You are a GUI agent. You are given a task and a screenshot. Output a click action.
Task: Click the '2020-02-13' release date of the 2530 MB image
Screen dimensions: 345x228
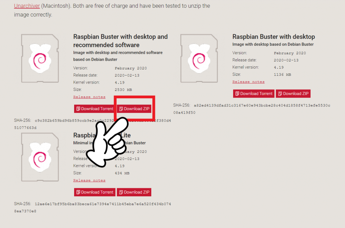point(127,75)
